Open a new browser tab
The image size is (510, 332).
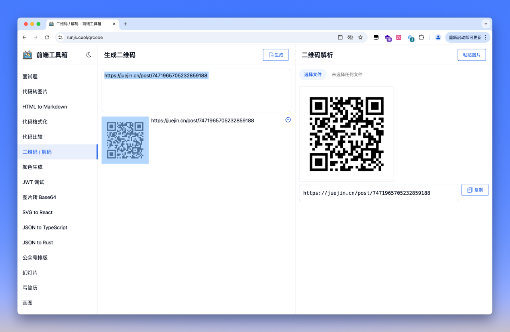(125, 24)
